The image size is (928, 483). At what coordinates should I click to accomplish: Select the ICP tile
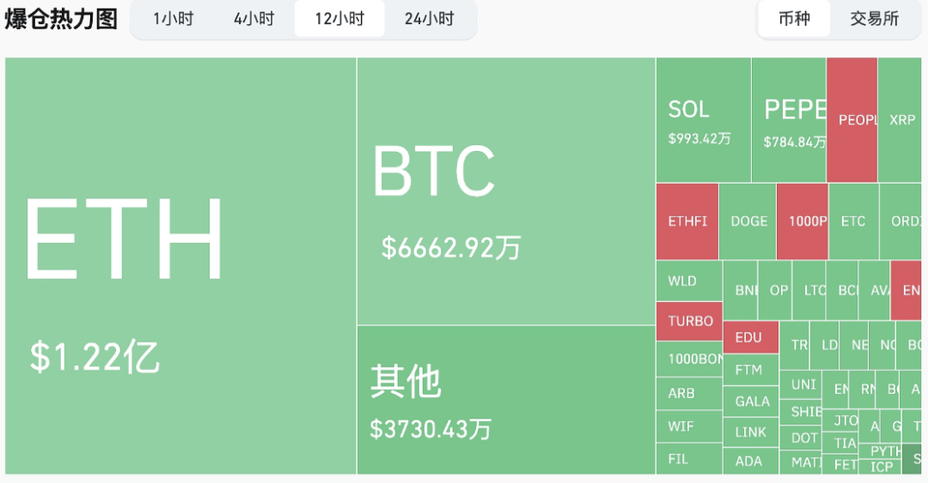(880, 467)
